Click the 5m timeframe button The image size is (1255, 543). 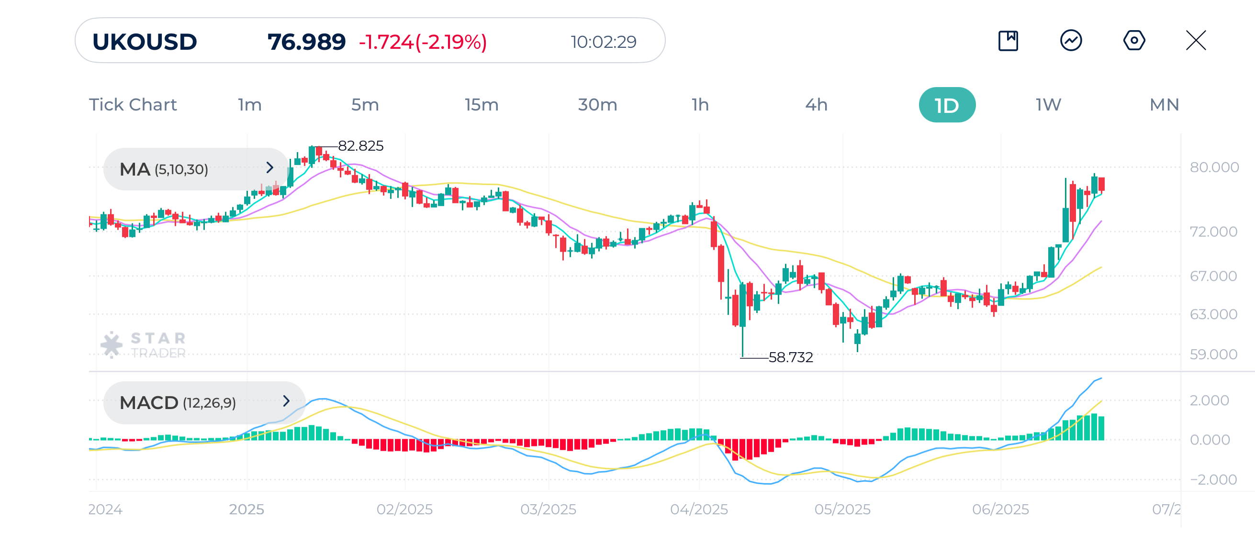coord(364,104)
